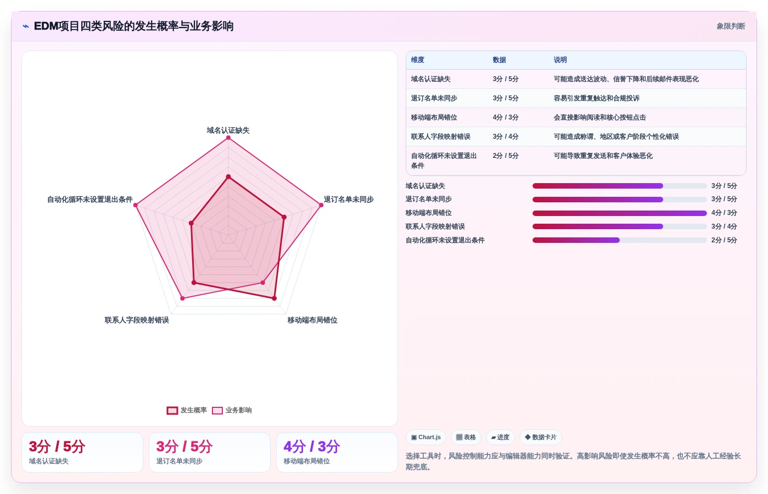Toggle the 发生概率 legend swatch
This screenshot has width=768, height=494.
[x=172, y=411]
